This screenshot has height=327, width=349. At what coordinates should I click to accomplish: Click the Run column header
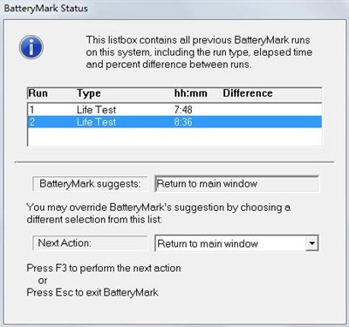point(38,93)
